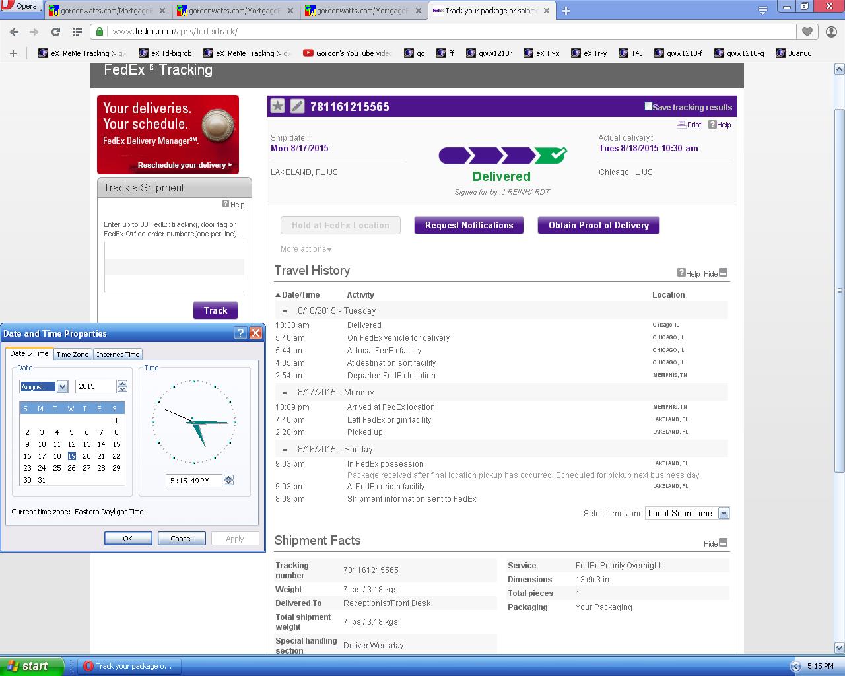Click the Print icon link

(689, 125)
